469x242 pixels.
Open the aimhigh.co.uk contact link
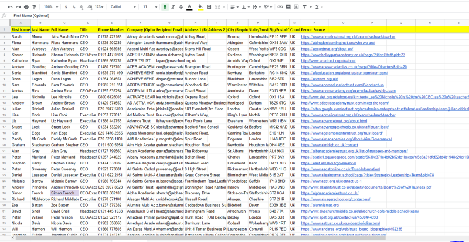point(329,145)
